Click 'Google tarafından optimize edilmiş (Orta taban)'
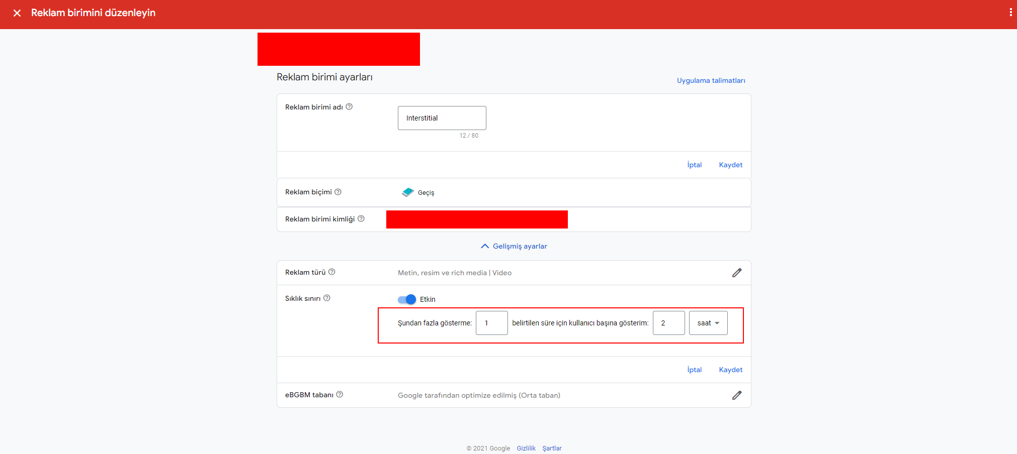The width and height of the screenshot is (1017, 454). pyautogui.click(x=479, y=395)
